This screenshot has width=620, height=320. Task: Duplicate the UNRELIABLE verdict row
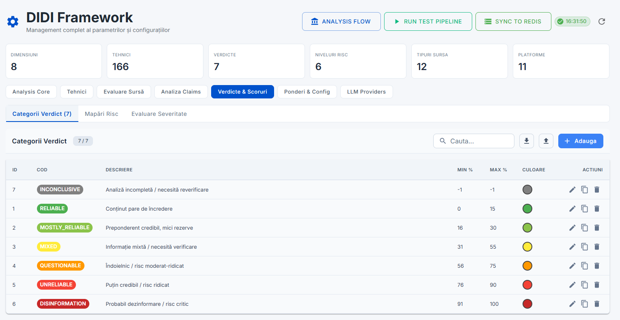click(585, 285)
